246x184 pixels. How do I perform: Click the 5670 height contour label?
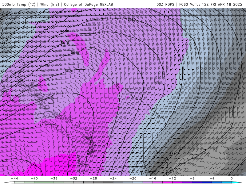click(69, 71)
